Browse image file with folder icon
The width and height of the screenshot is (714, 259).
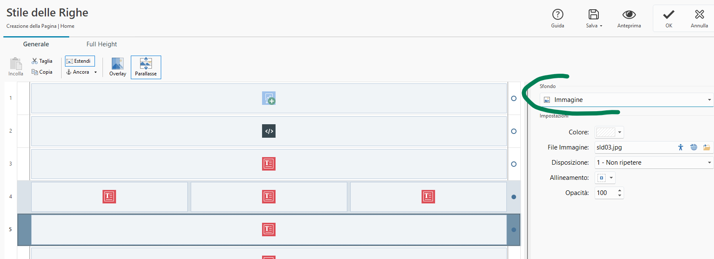pos(706,147)
